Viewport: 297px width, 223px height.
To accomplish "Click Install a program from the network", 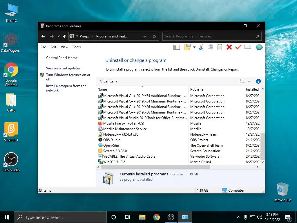I will pyautogui.click(x=66, y=88).
